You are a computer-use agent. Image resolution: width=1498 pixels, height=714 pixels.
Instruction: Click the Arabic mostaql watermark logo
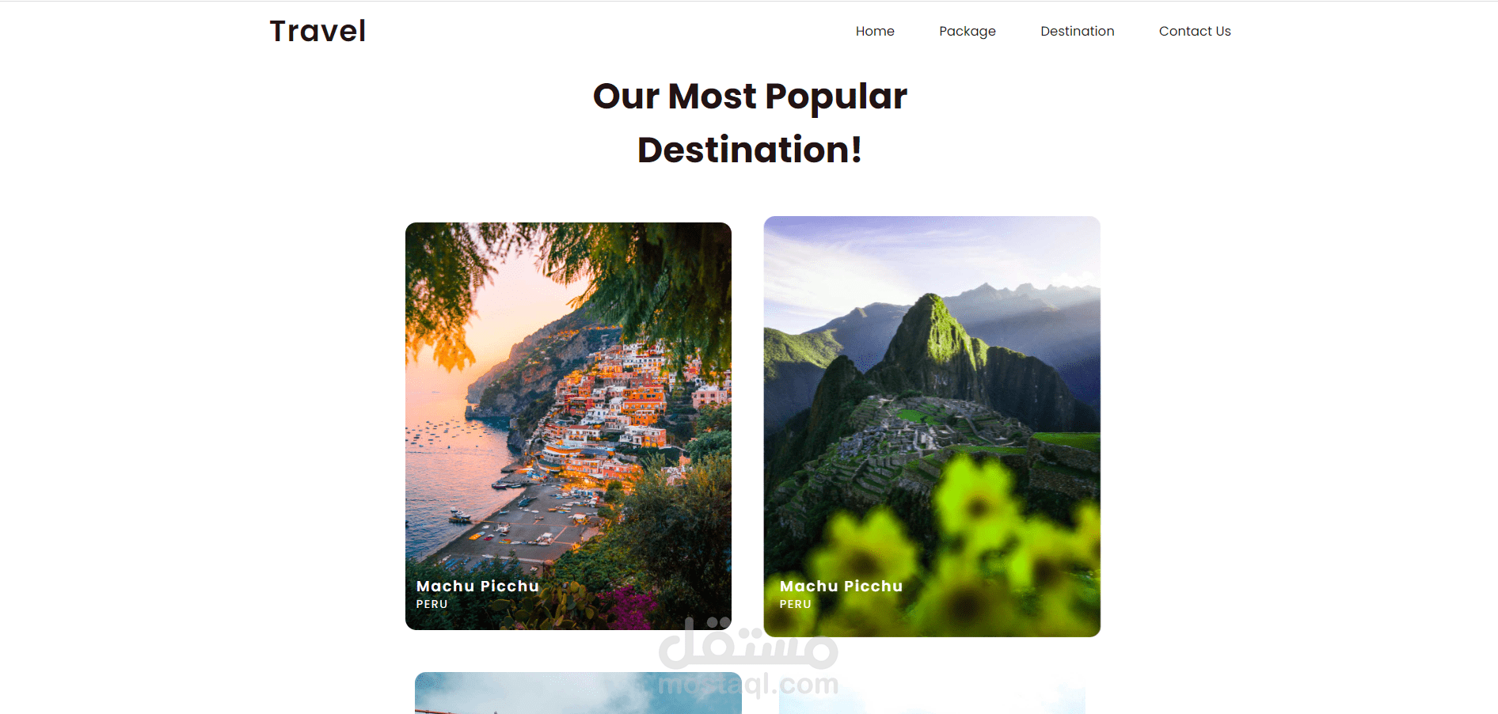click(x=748, y=643)
